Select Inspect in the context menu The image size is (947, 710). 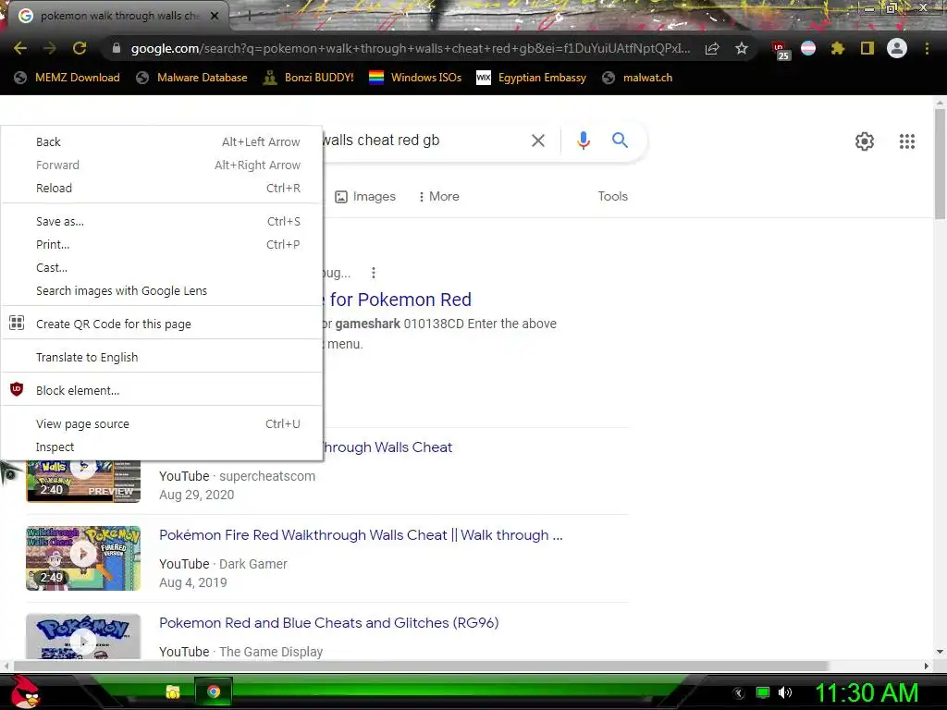tap(162, 447)
